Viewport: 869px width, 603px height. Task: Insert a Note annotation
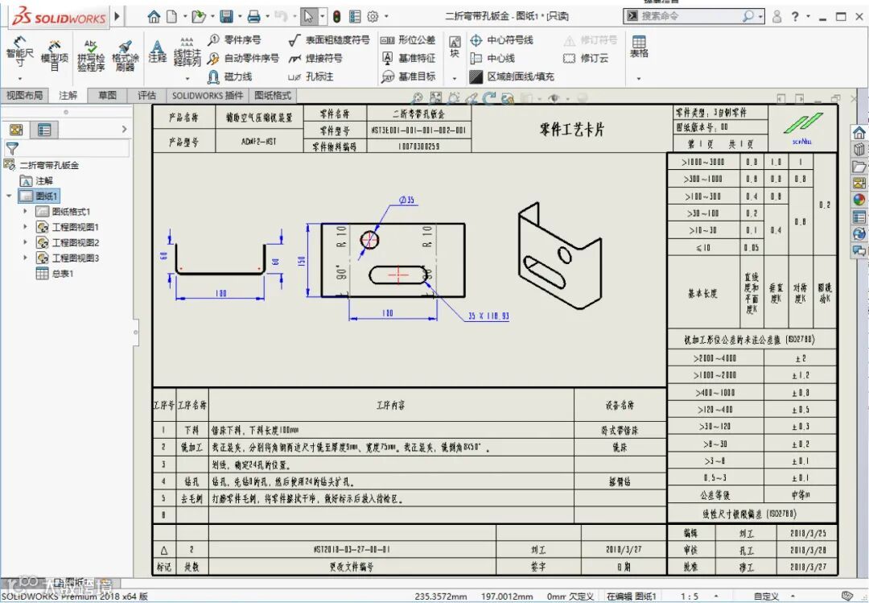[x=158, y=51]
